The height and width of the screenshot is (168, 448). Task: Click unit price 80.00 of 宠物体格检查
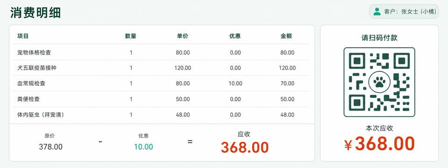point(183,53)
